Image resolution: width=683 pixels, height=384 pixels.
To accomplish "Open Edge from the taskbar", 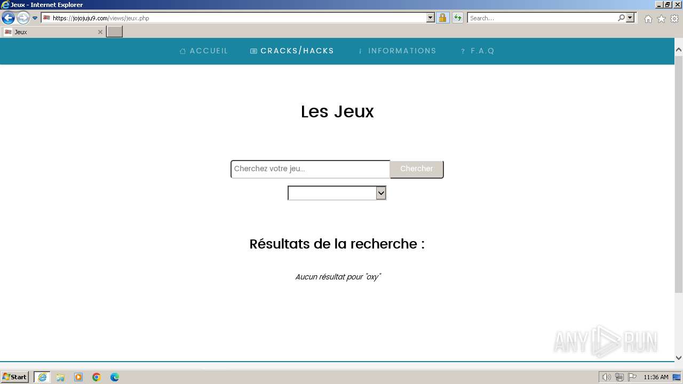I will (115, 377).
